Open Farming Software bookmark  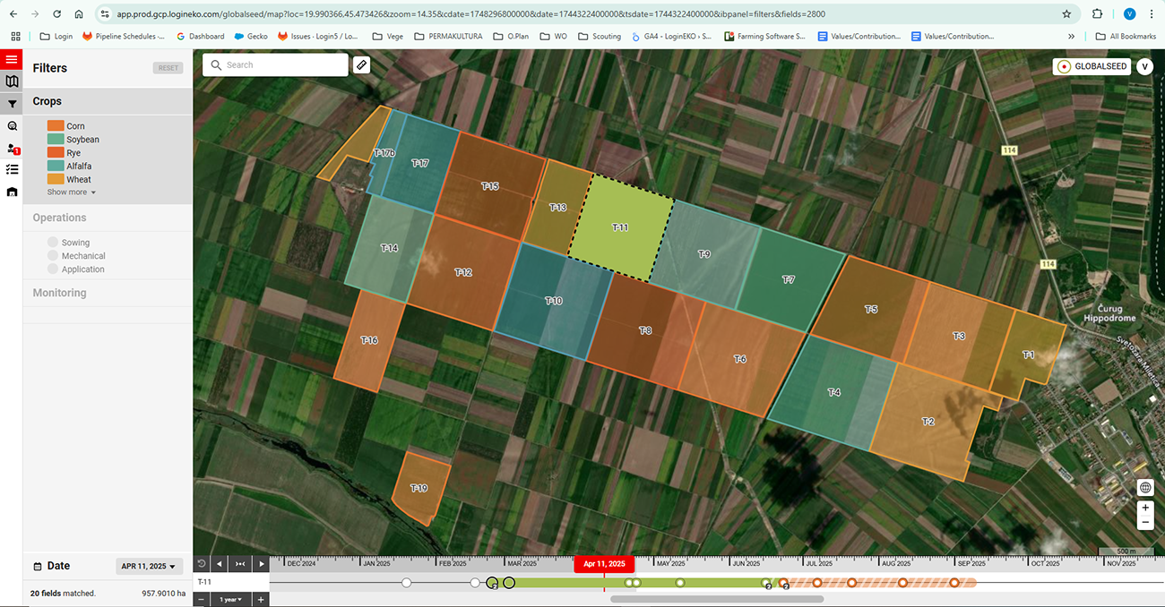[x=764, y=37]
